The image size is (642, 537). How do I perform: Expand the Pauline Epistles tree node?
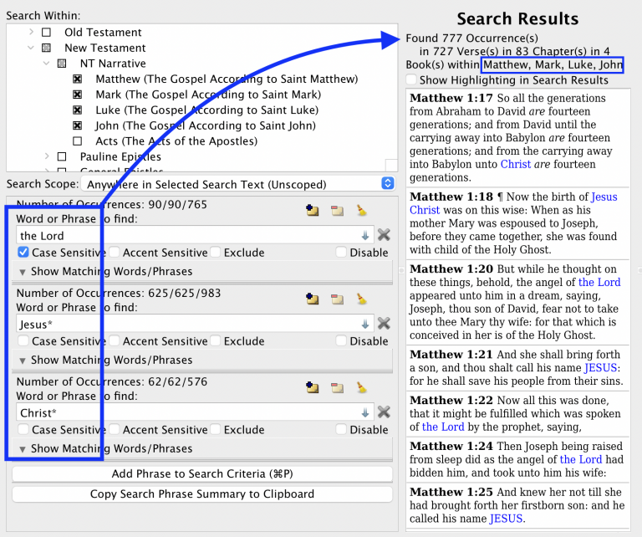[x=47, y=156]
